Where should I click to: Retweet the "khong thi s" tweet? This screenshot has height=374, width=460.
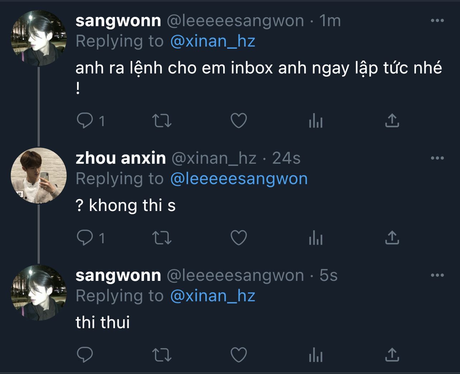tap(162, 238)
